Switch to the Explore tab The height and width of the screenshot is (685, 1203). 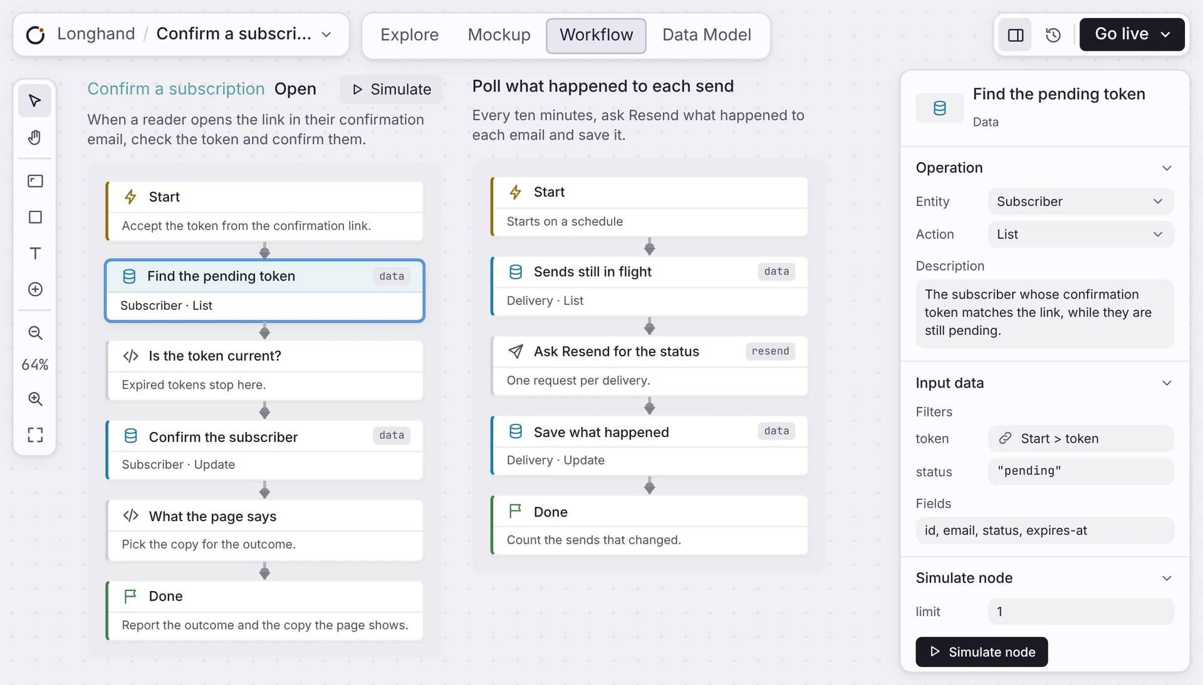[x=409, y=35]
